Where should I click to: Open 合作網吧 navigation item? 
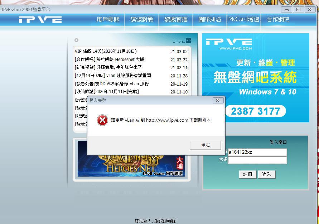point(278,20)
